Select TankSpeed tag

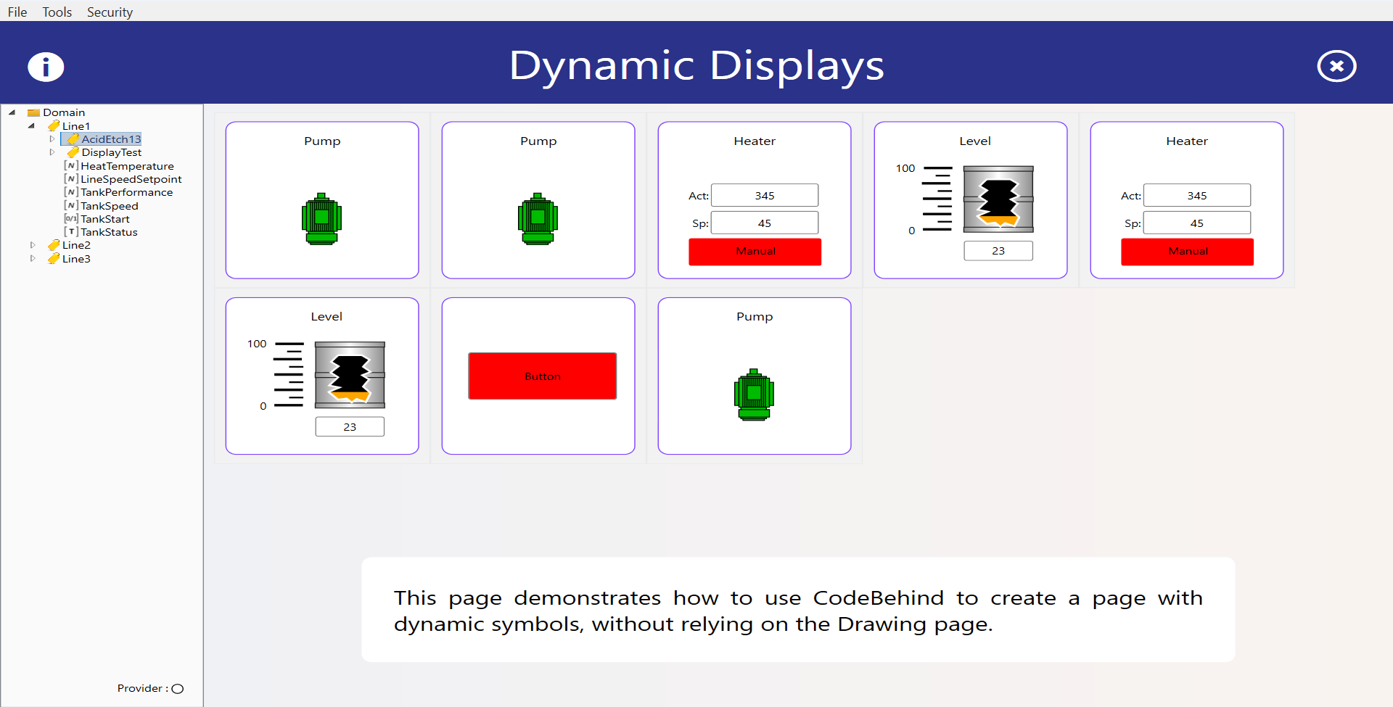pyautogui.click(x=109, y=206)
